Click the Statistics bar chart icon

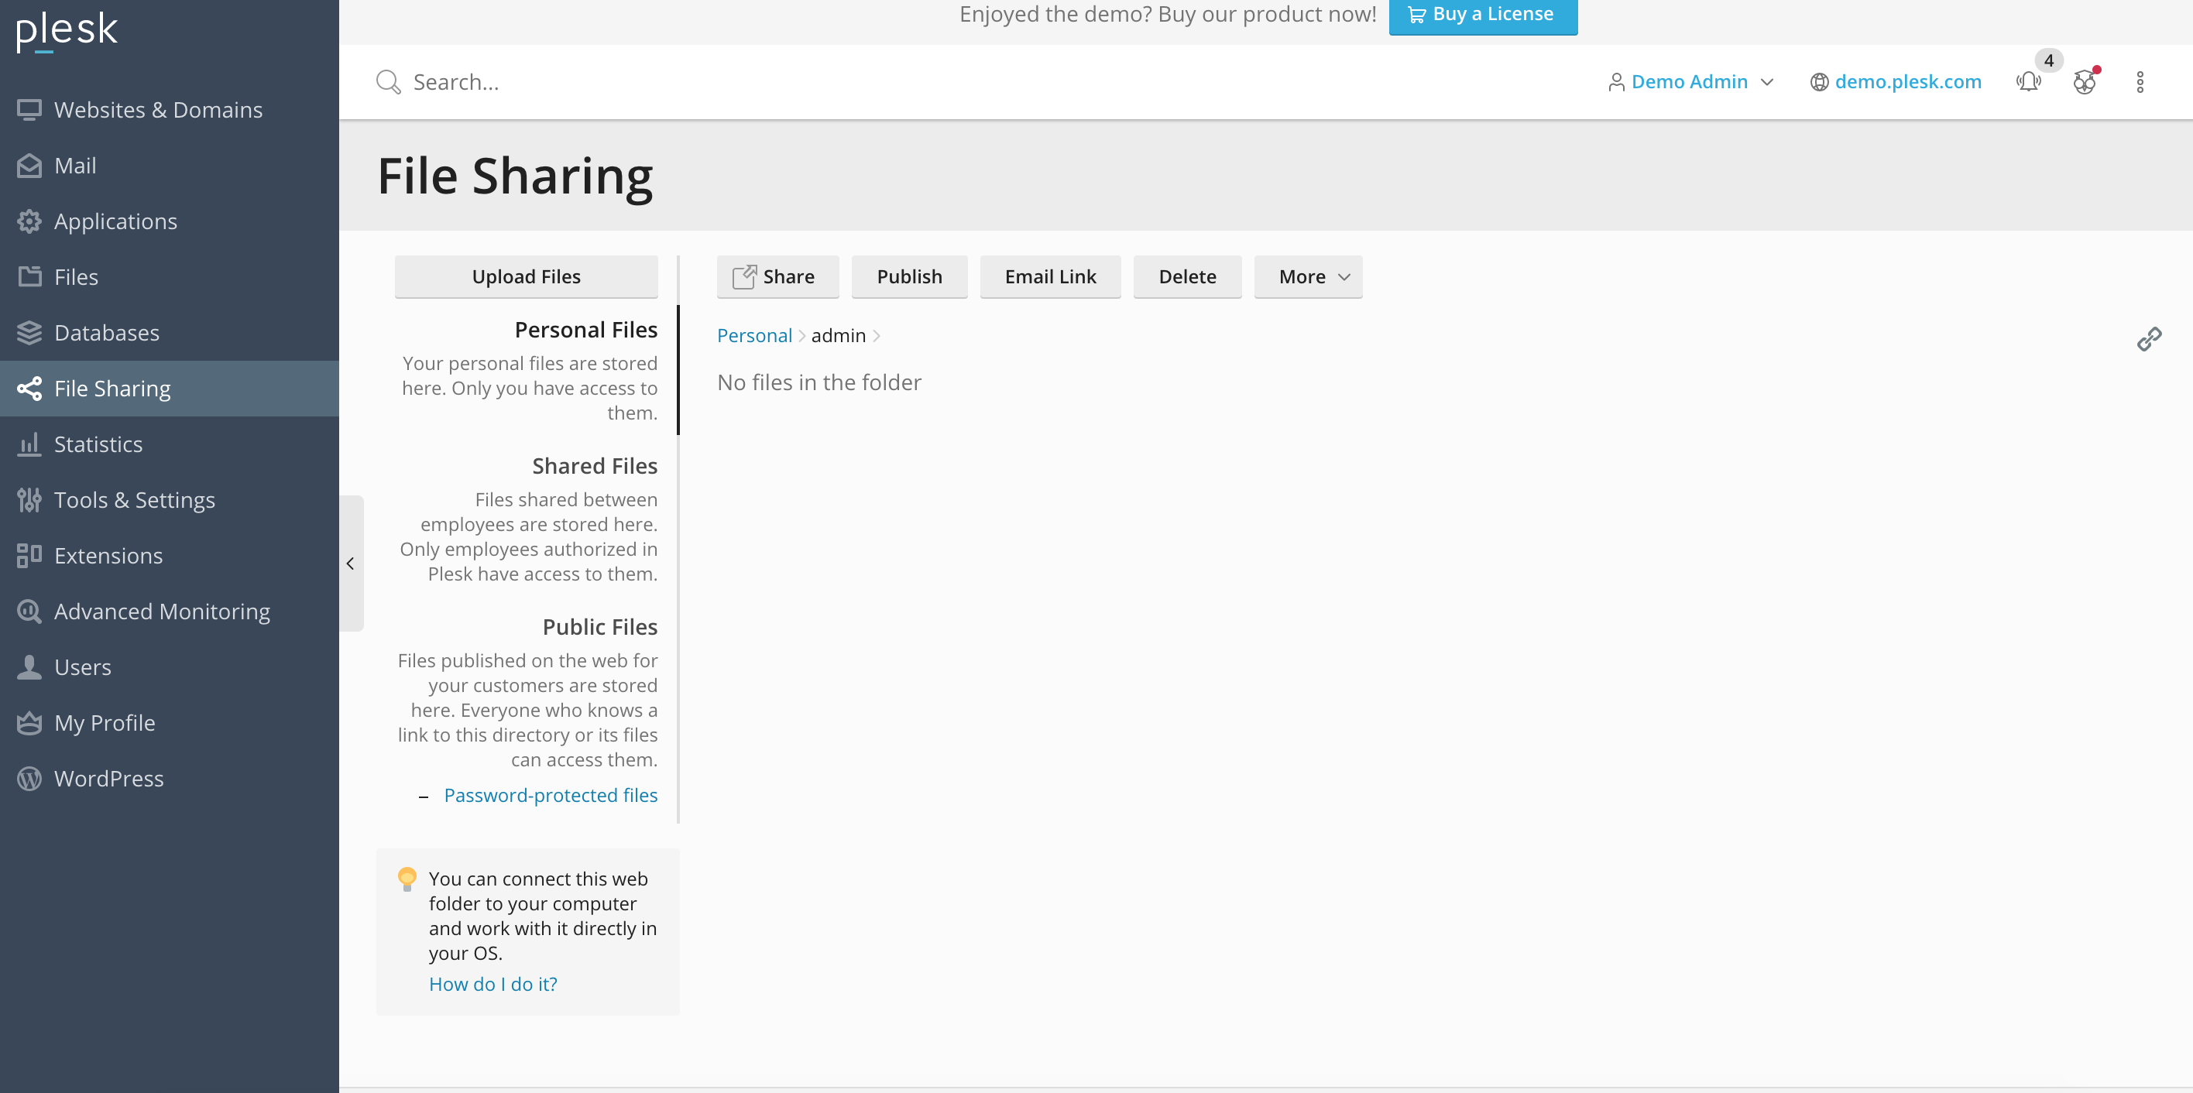click(29, 444)
